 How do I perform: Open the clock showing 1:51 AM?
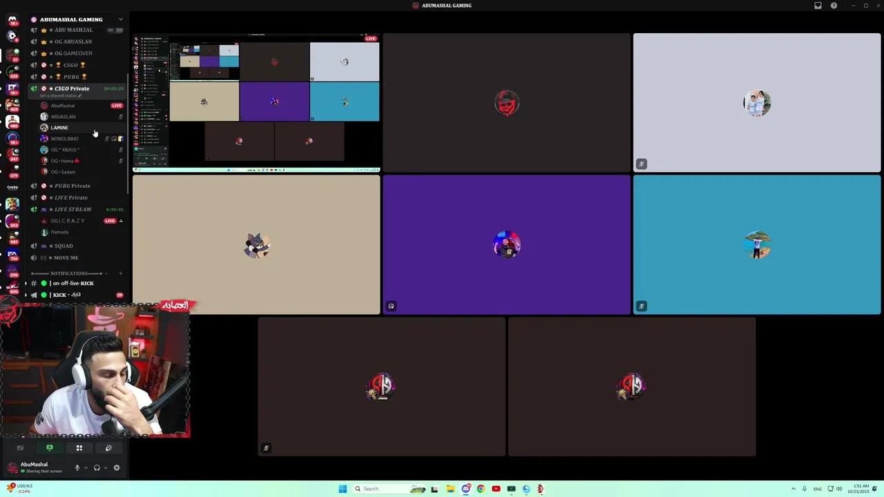859,489
